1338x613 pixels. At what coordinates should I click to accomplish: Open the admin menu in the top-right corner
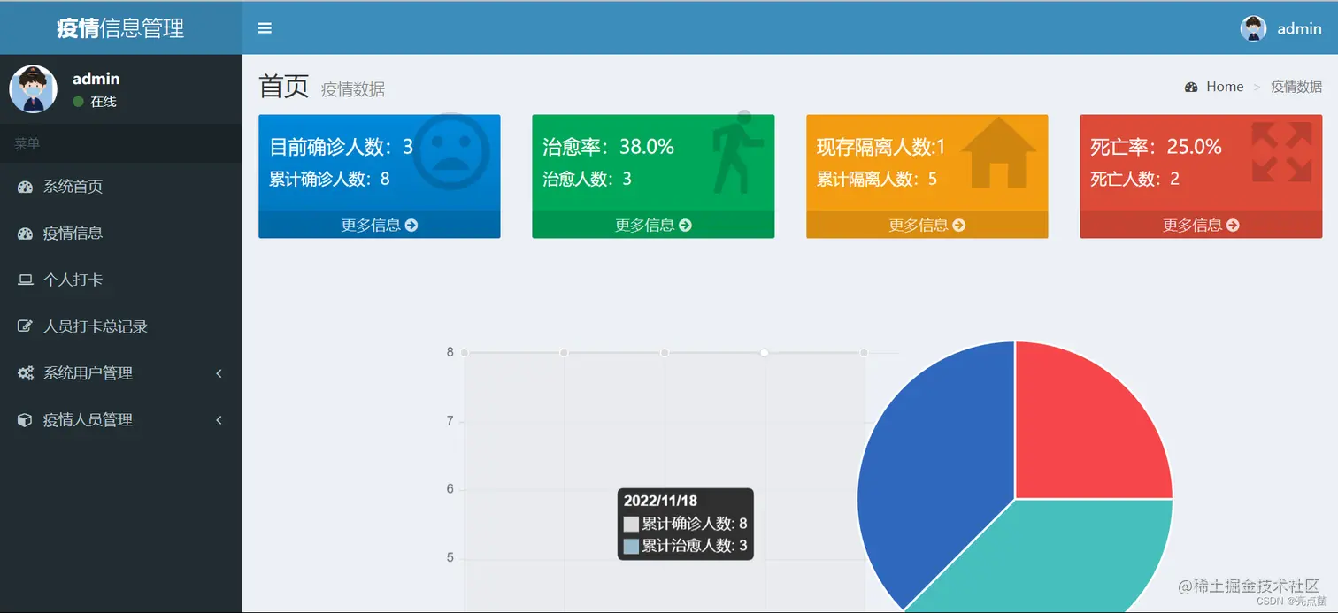tap(1279, 27)
